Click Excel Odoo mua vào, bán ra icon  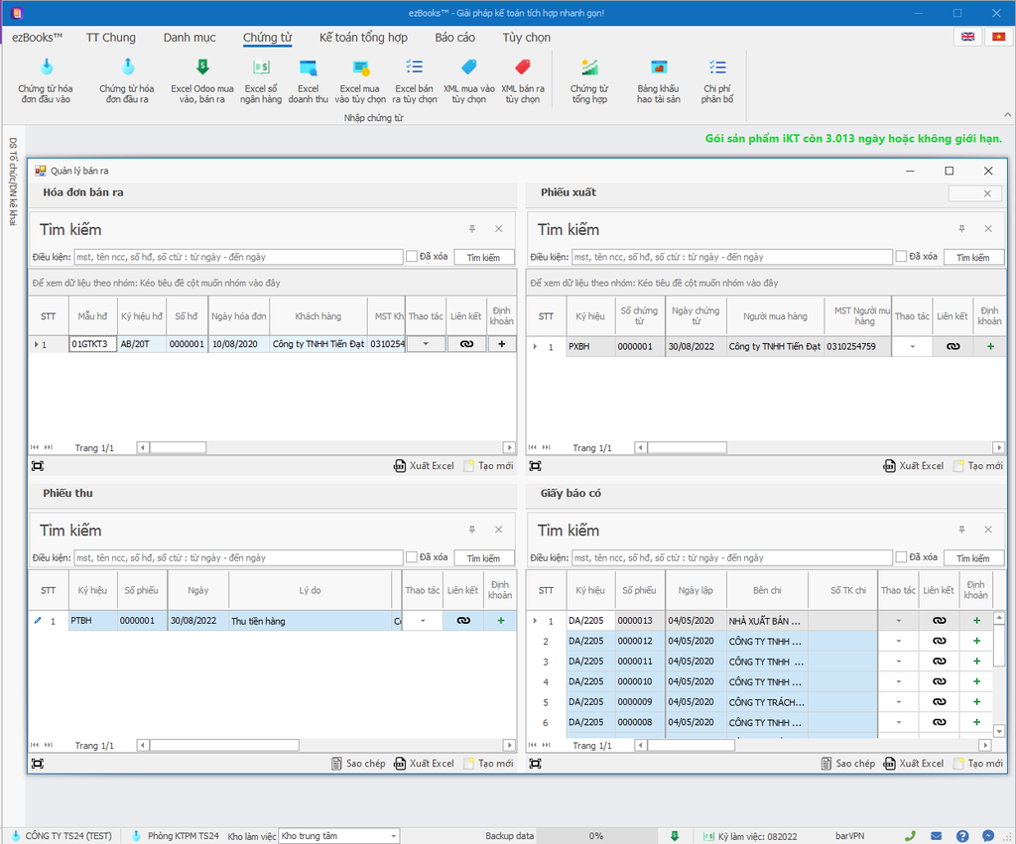tap(202, 79)
